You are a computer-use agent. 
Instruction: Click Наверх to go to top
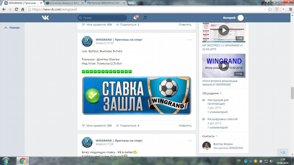[x=12, y=27]
